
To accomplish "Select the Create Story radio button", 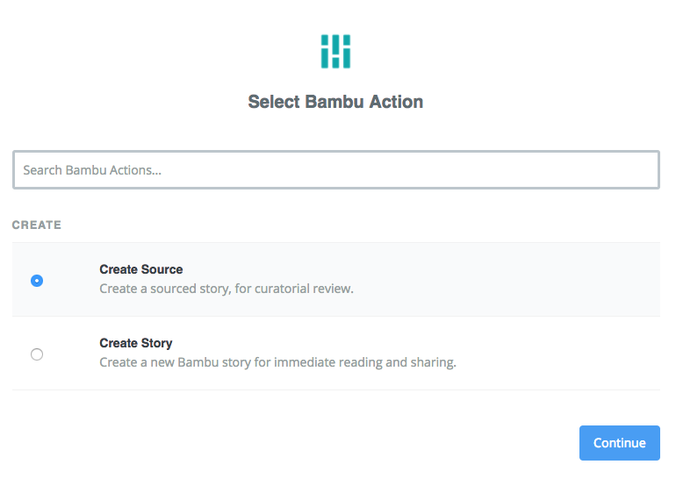I will tap(37, 354).
